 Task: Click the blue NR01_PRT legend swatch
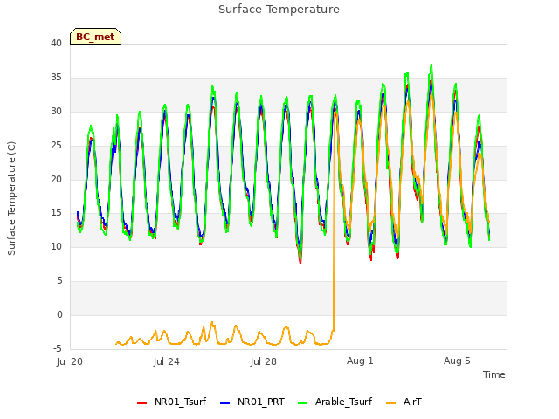225,403
